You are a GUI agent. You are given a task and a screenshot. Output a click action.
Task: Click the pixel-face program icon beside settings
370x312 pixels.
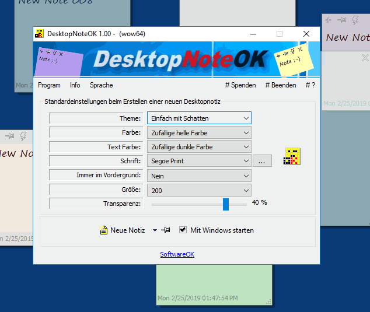coord(292,156)
